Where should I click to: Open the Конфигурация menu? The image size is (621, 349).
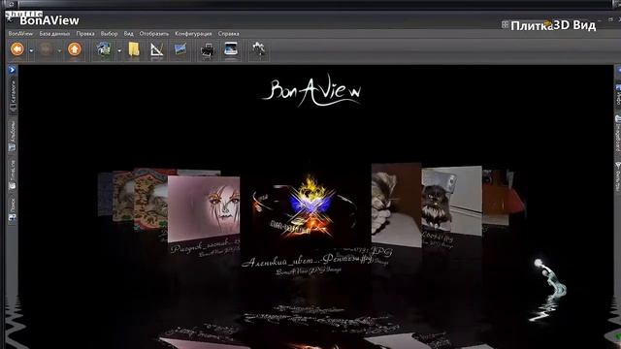point(193,34)
